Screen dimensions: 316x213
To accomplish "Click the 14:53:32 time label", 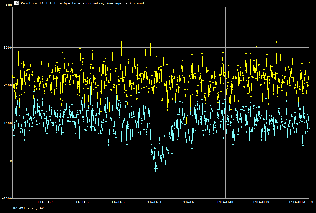I will click(117, 202).
